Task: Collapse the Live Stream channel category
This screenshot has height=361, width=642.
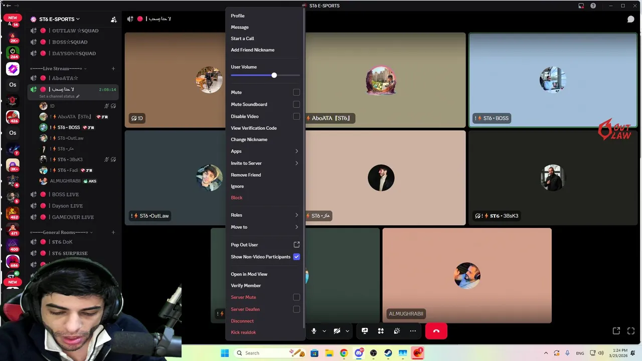Action: pyautogui.click(x=58, y=68)
